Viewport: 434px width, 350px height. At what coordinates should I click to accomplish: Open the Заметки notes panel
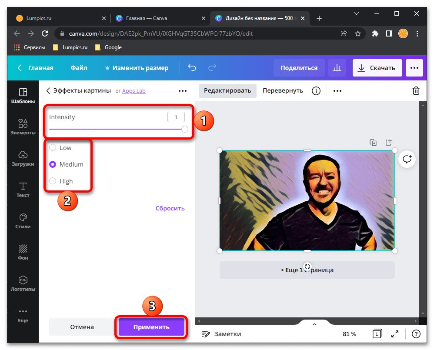point(221,334)
